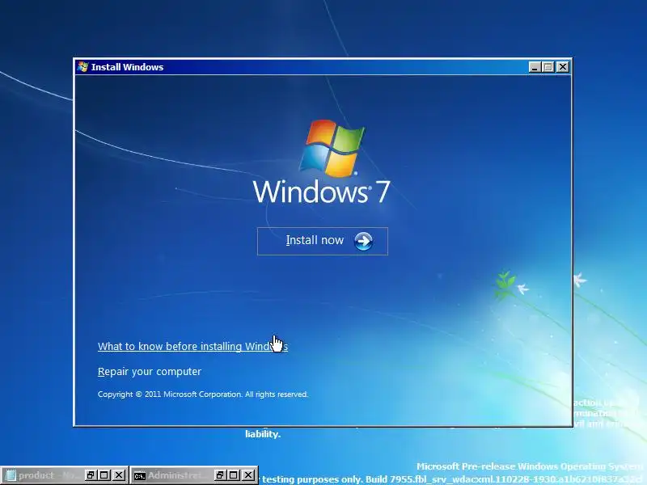Close the minimized product Notepad window
Screen dimensions: 647x485
[x=119, y=475]
